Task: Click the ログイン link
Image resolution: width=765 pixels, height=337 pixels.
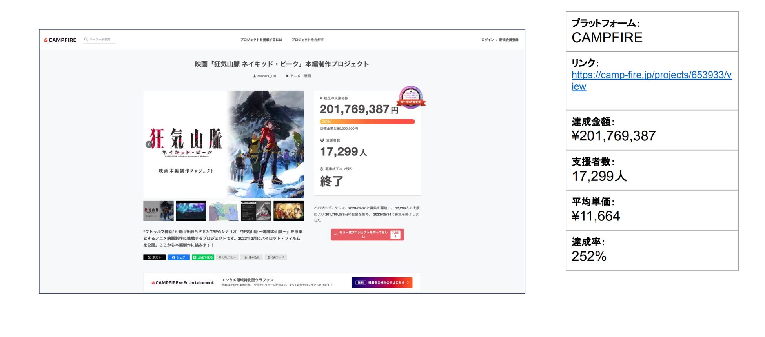Action: (488, 40)
